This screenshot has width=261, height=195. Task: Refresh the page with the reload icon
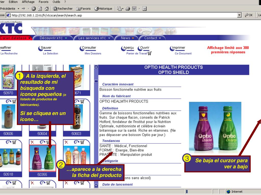[x=40, y=9]
